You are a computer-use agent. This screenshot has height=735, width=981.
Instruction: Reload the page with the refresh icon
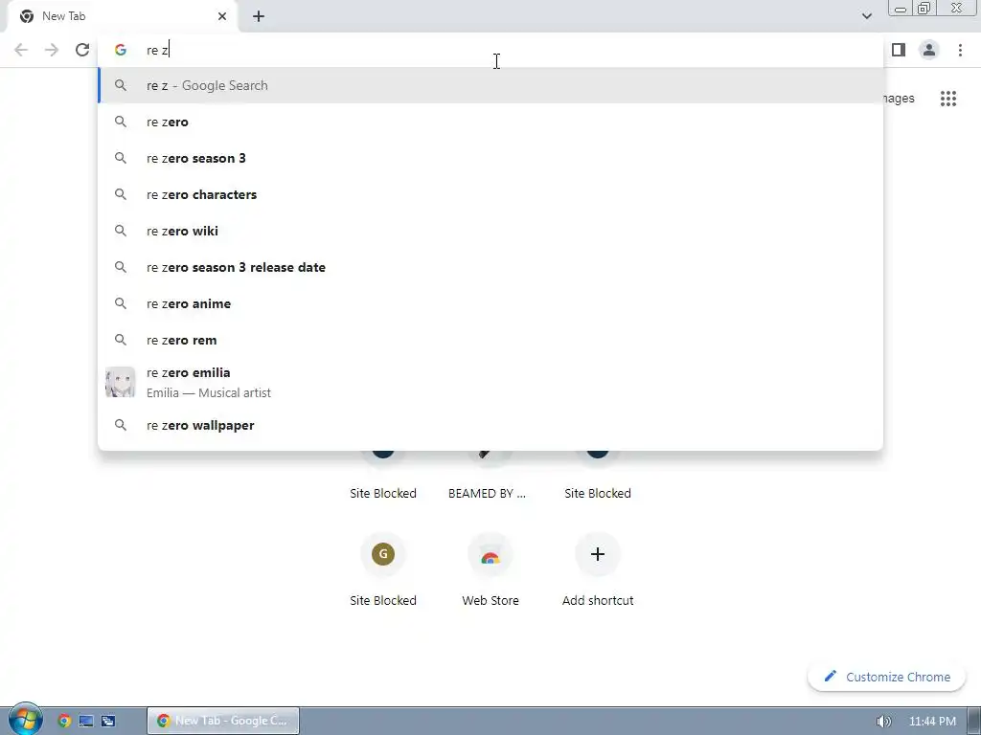[x=82, y=50]
